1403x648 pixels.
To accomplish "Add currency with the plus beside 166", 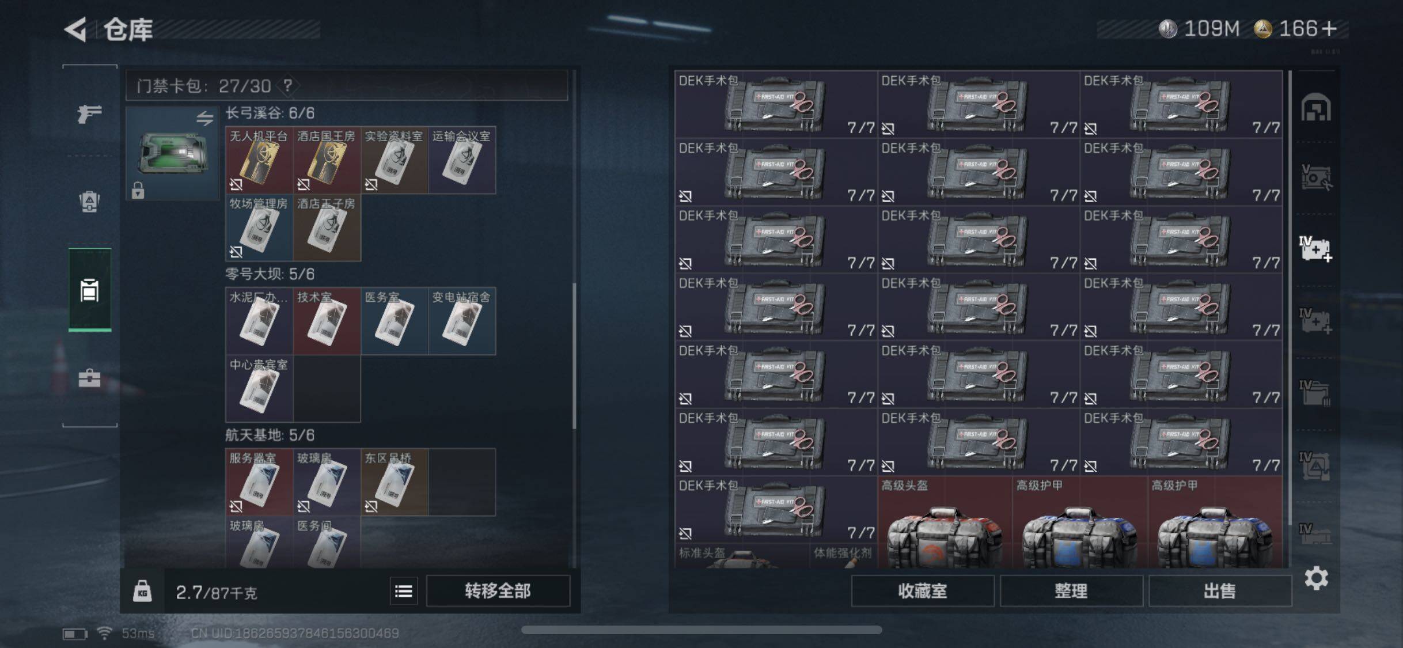I will (x=1330, y=28).
